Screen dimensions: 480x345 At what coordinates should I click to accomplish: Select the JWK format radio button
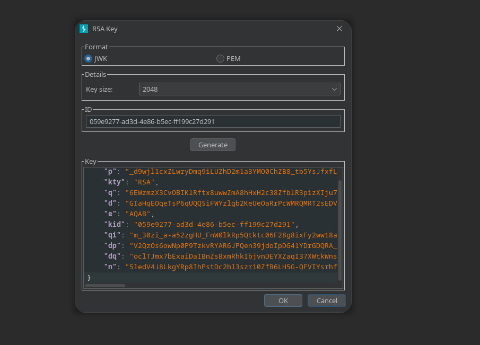[x=89, y=58]
